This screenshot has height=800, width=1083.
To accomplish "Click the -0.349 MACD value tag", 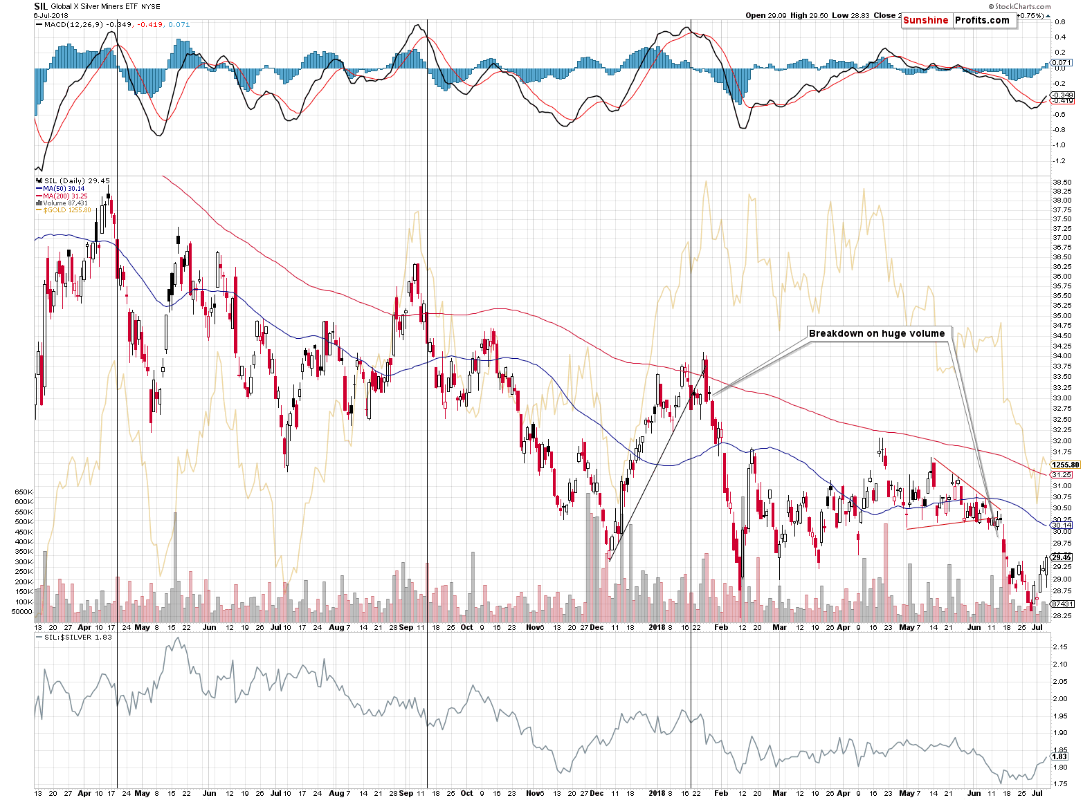I will 1062,95.
